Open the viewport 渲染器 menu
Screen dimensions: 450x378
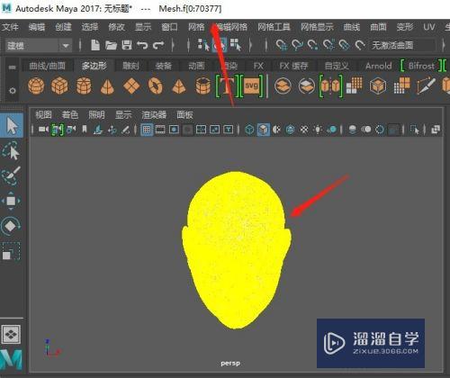click(154, 114)
